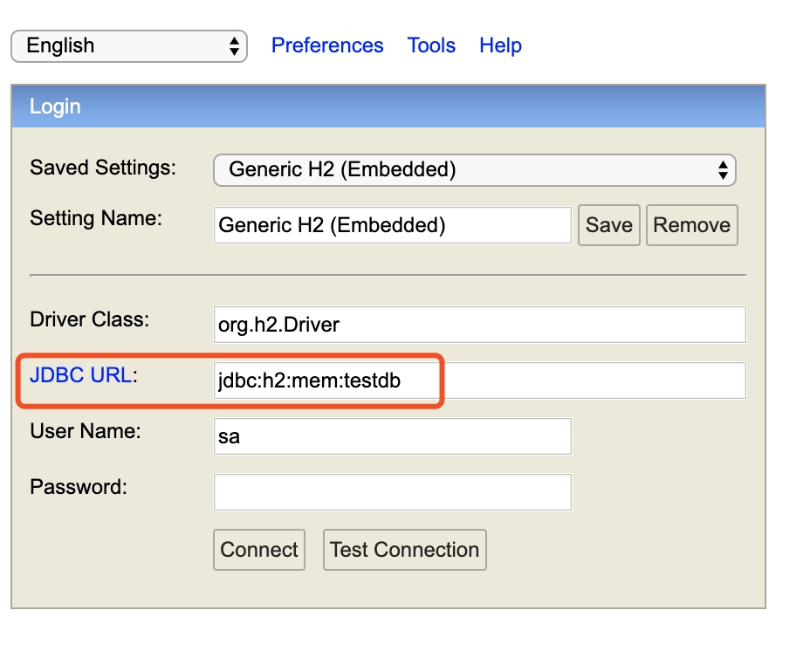Viewport: 810px width, 665px height.
Task: Click into the Driver Class field
Action: tap(479, 325)
